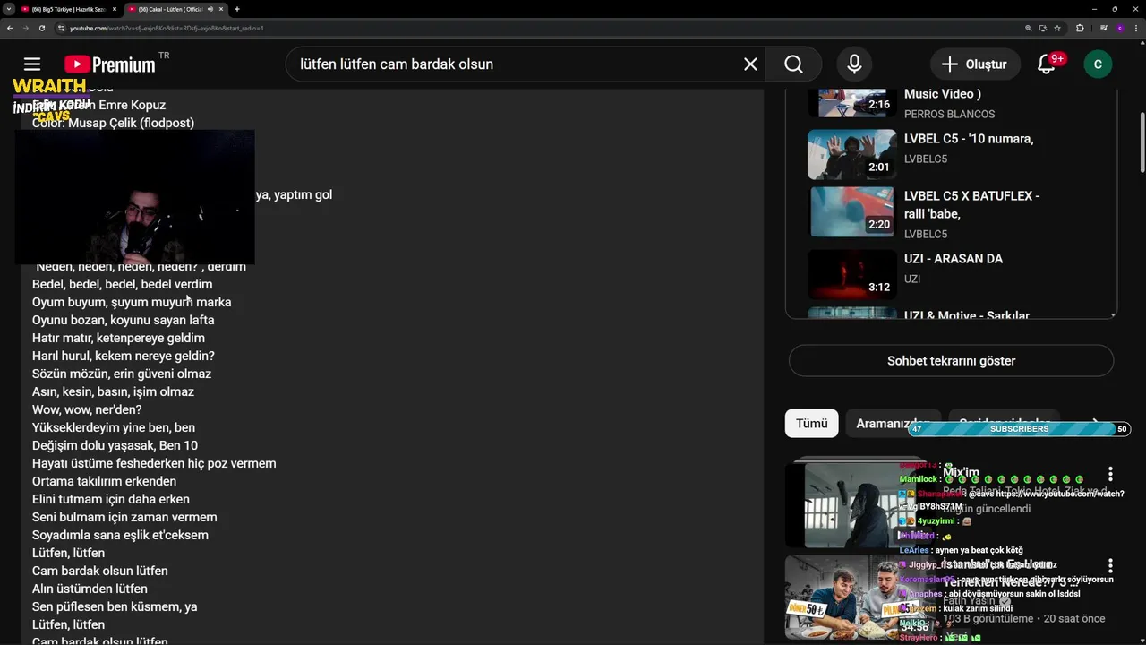Switch to the Big5 Türkiye tab
This screenshot has height=645, width=1146.
click(68, 9)
